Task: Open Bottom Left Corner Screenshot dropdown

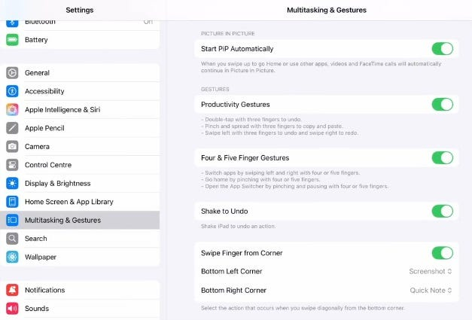Action: (x=431, y=271)
